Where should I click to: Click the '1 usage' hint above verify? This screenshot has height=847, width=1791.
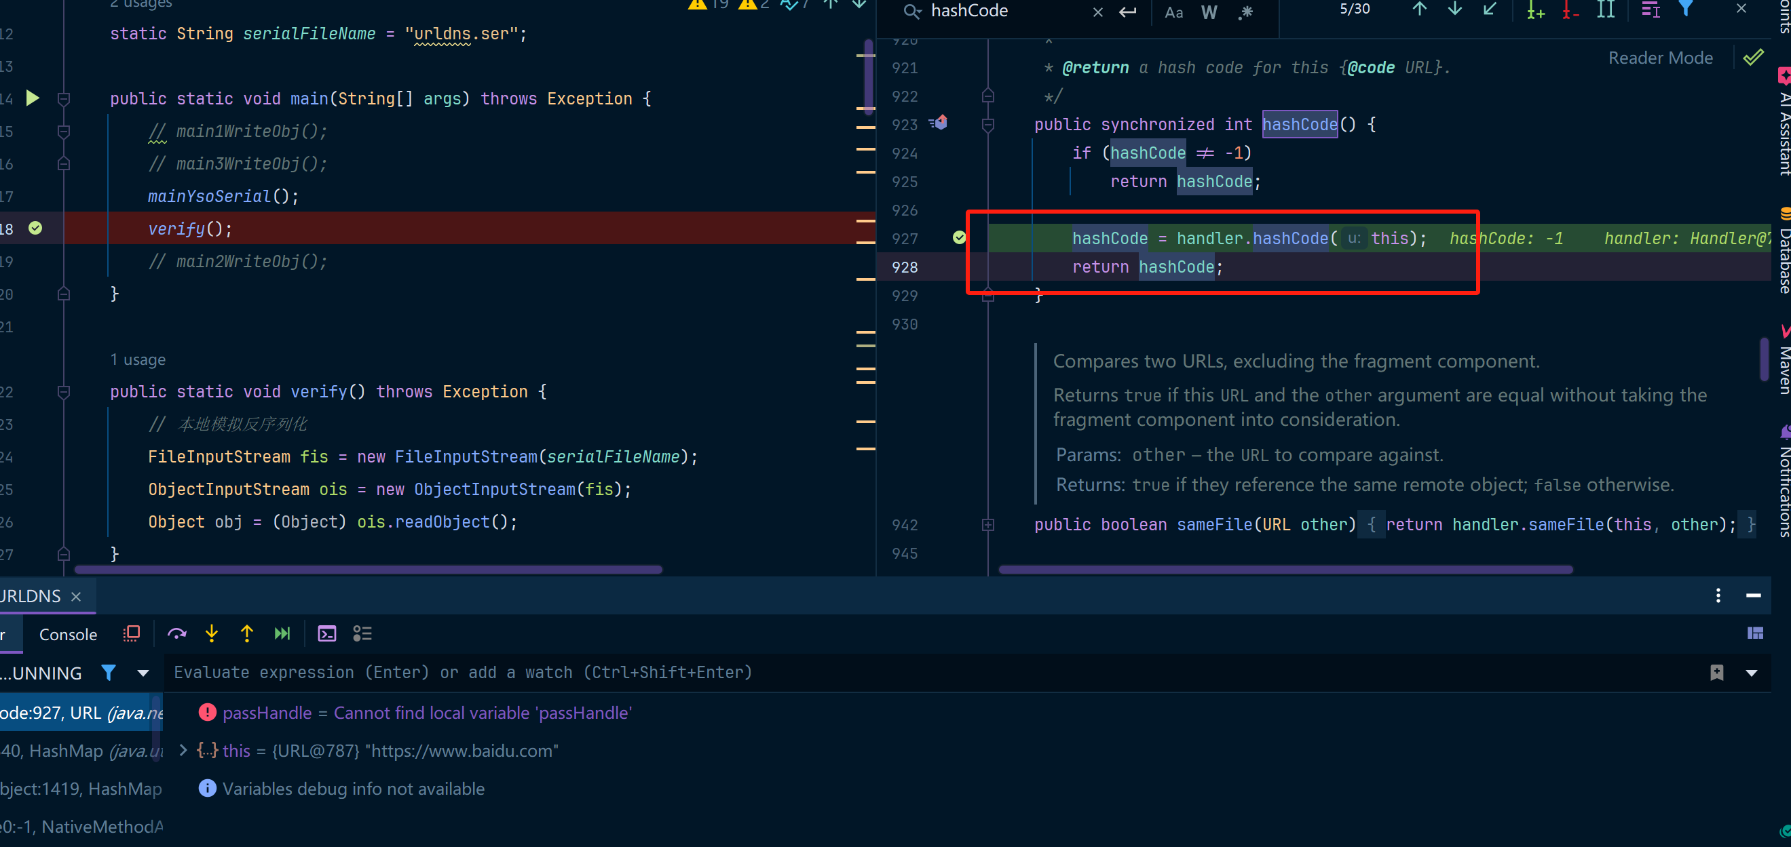(138, 360)
